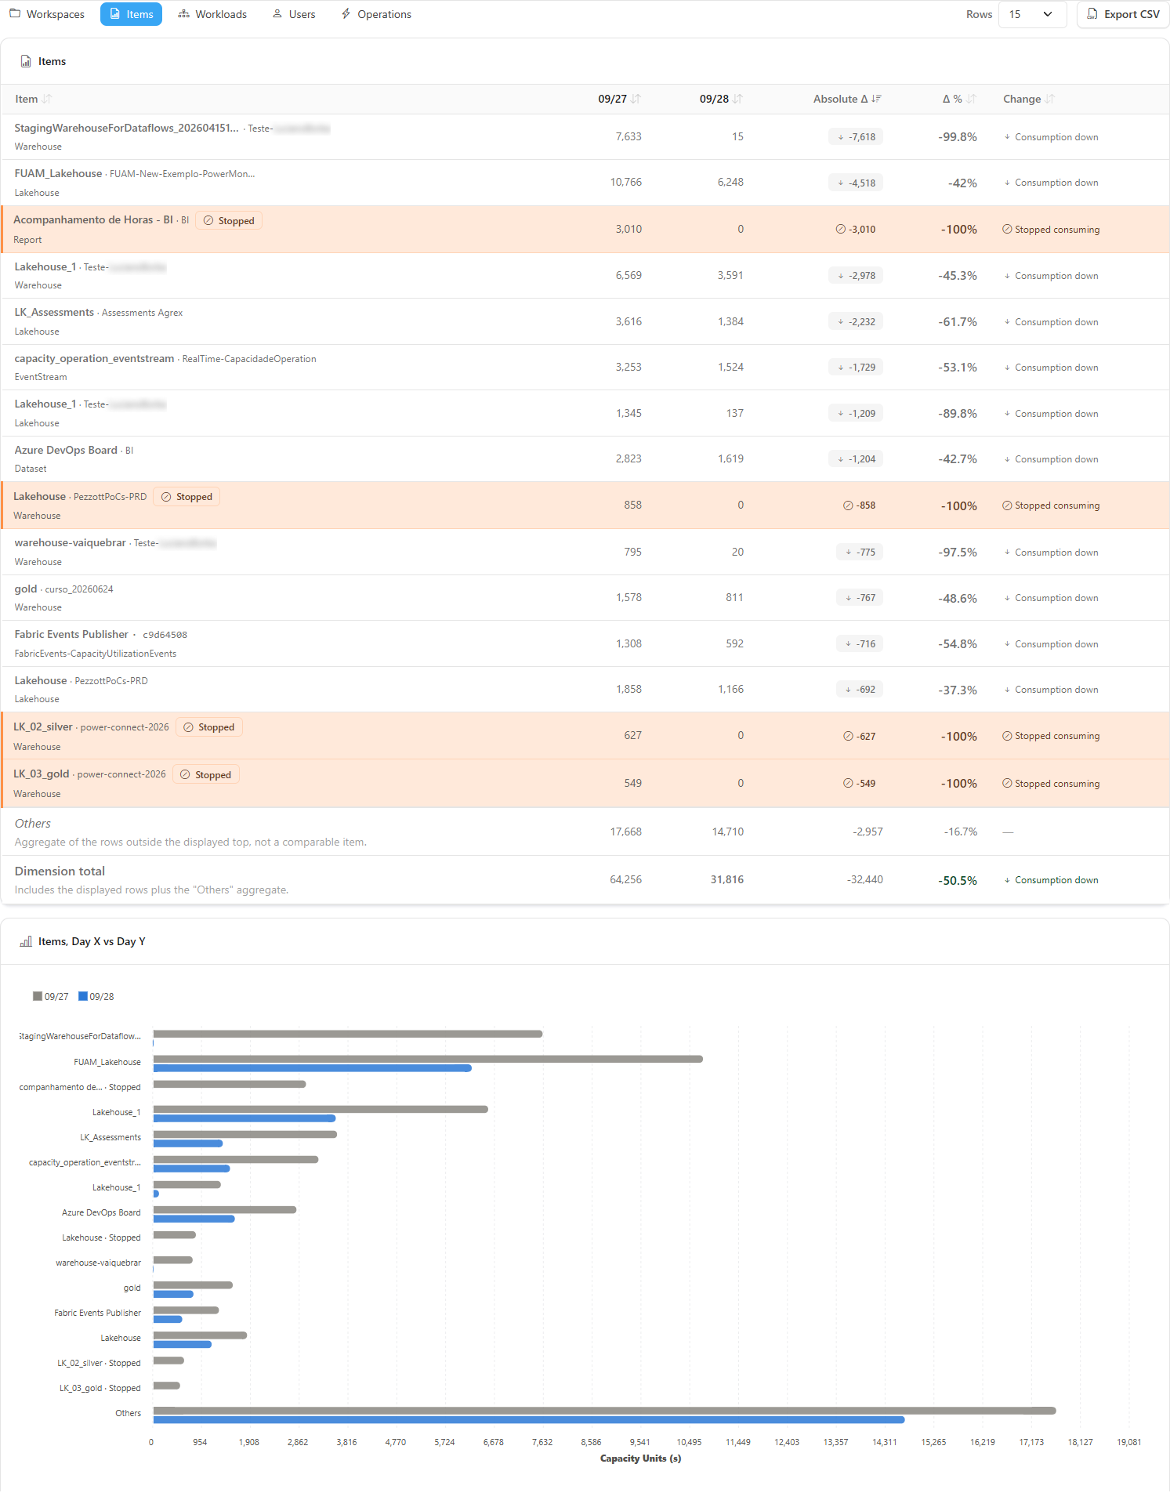This screenshot has height=1511, width=1170.
Task: Sort by Change column icon
Action: pos(1049,99)
